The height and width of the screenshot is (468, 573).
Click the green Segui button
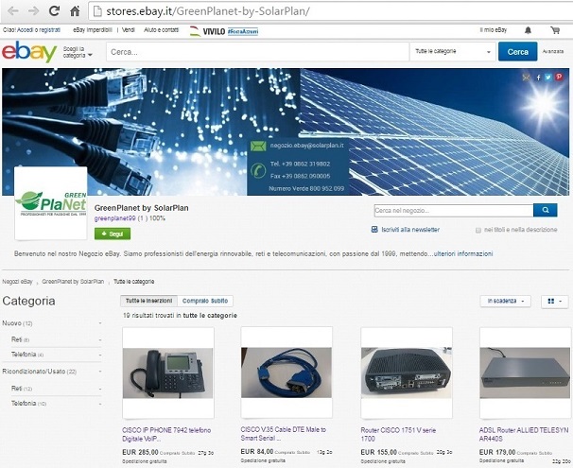click(x=113, y=234)
